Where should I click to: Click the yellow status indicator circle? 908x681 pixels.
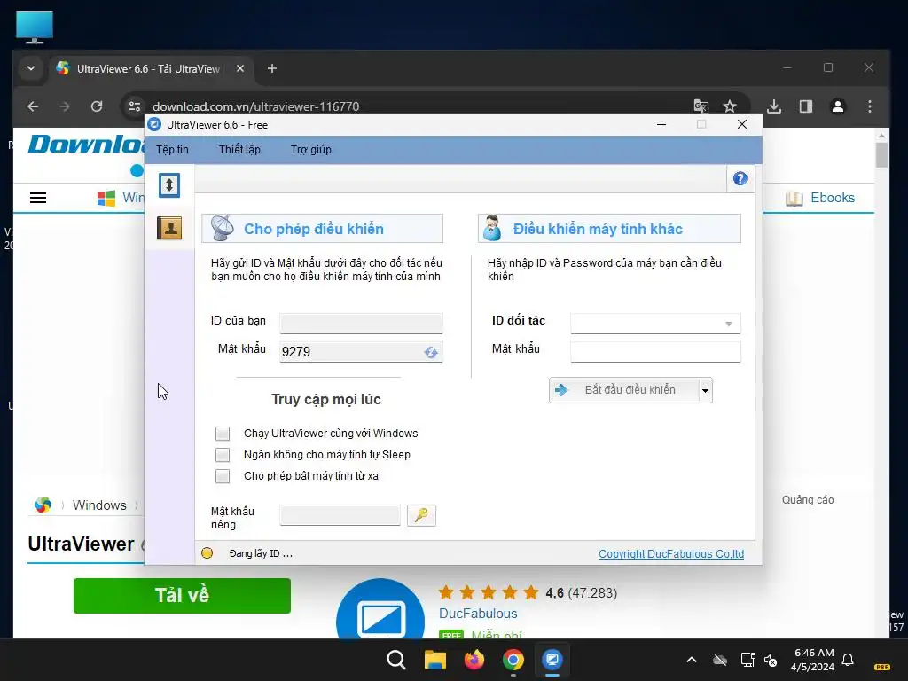207,553
